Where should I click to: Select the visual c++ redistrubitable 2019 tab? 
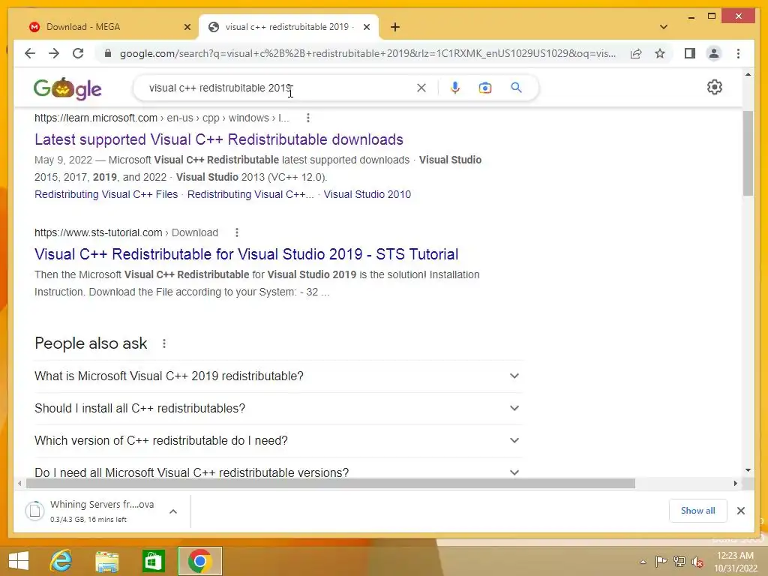(288, 27)
